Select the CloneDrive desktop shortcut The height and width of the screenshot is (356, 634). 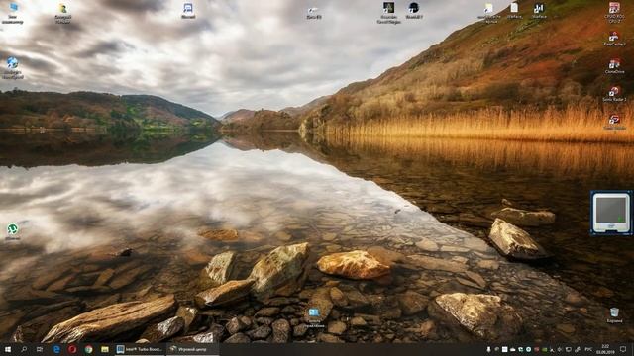[614, 66]
